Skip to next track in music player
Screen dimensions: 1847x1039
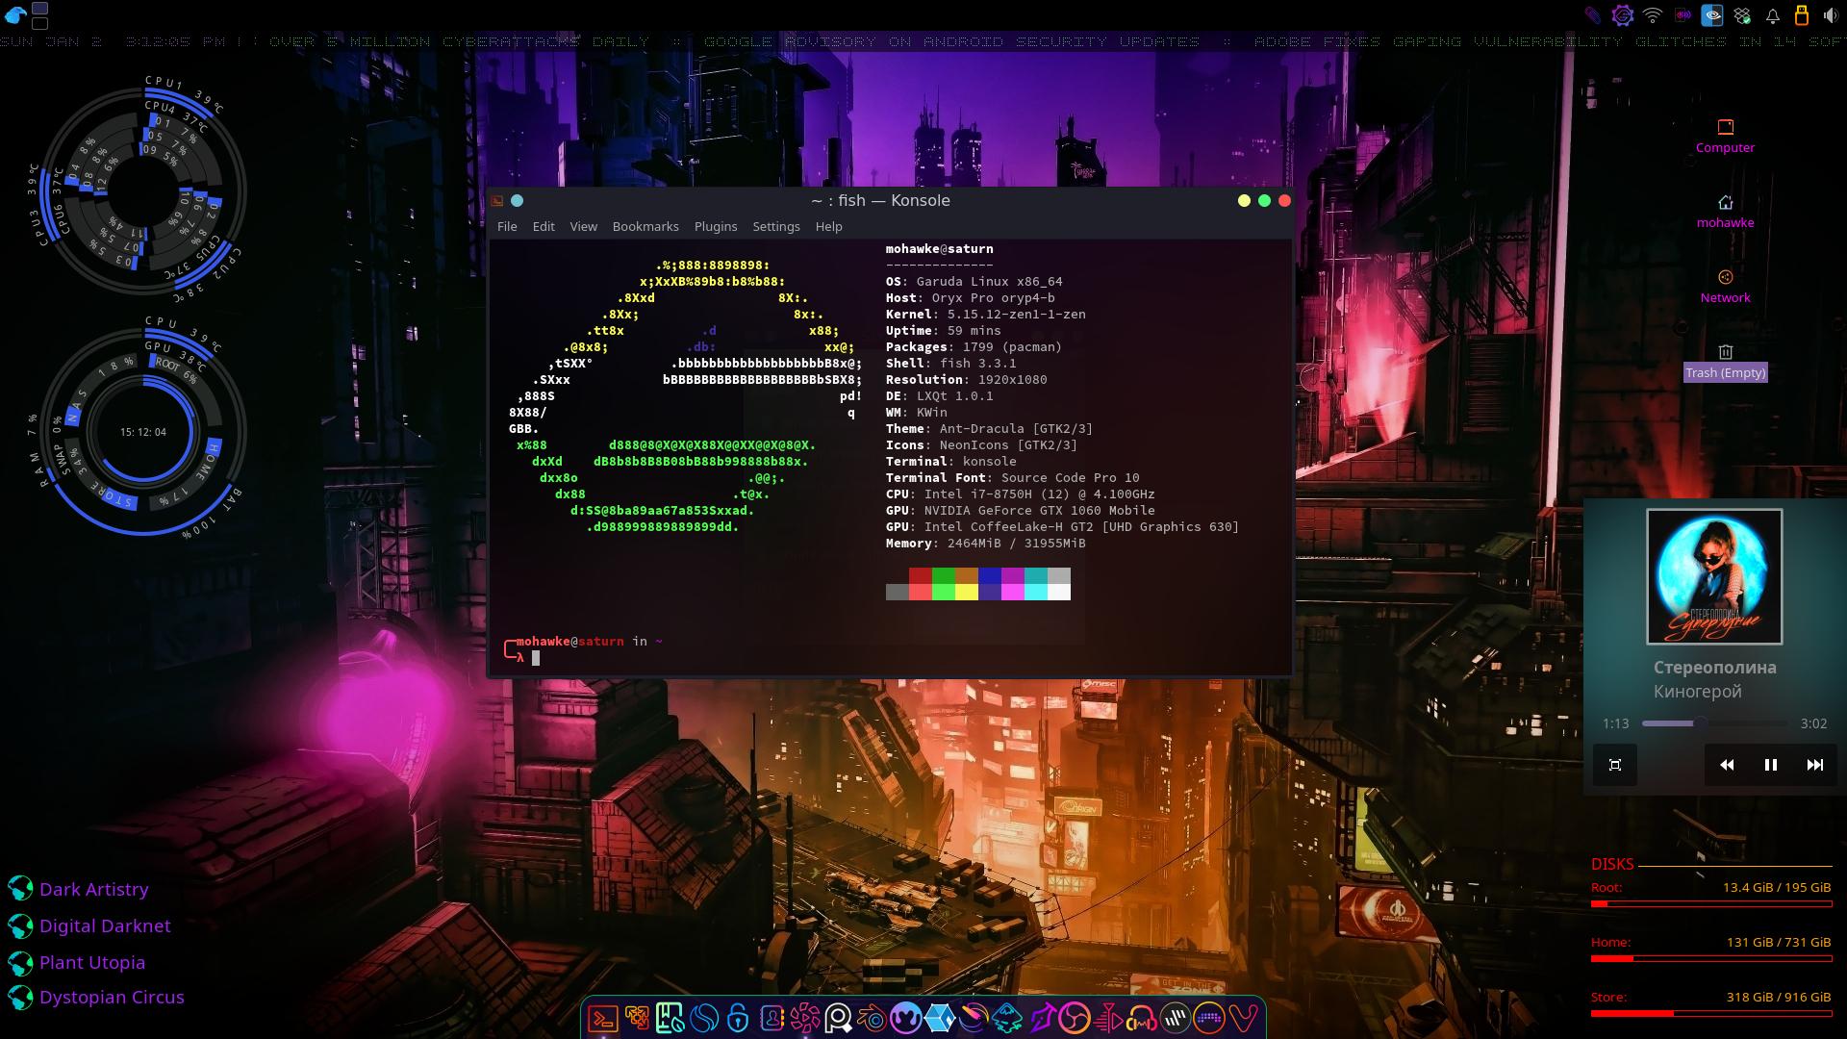[1814, 765]
